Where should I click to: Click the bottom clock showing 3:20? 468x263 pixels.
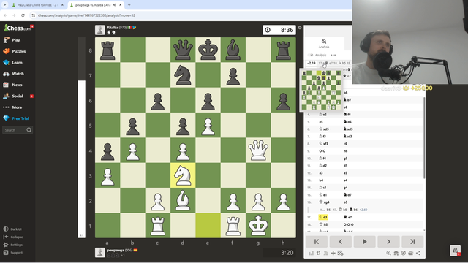pyautogui.click(x=279, y=253)
